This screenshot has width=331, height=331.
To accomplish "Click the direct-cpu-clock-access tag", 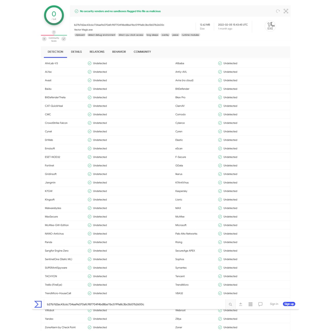I will click(x=131, y=35).
